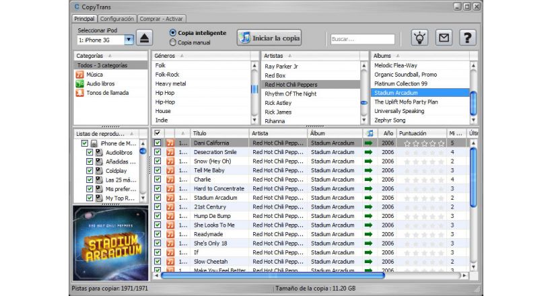Click the music type icon for Readymade
The width and height of the screenshot is (552, 296).
170,234
